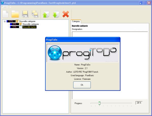Click the 20 % progress value field
Image resolution: width=152 pixels, height=116 pixels.
pos(139,103)
